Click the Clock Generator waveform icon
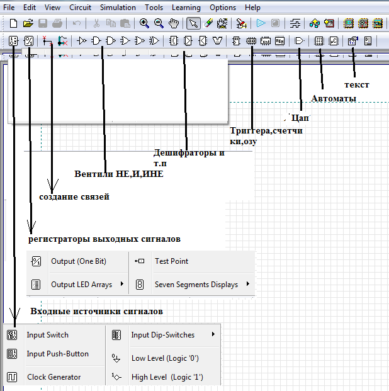389x391 pixels. click(12, 377)
